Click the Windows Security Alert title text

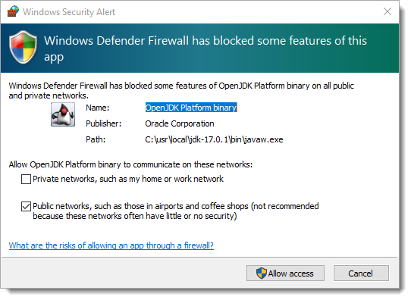pos(69,12)
